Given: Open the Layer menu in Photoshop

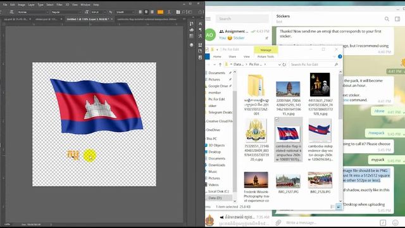Looking at the screenshot, I should 31,4.
